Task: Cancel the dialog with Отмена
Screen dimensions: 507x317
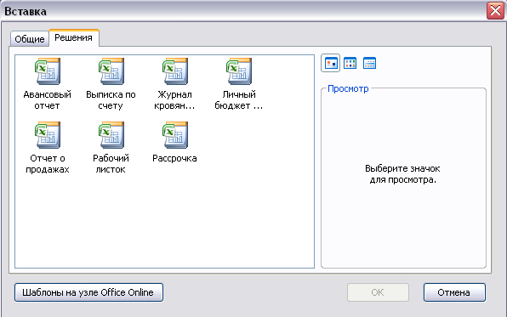Action: 454,292
